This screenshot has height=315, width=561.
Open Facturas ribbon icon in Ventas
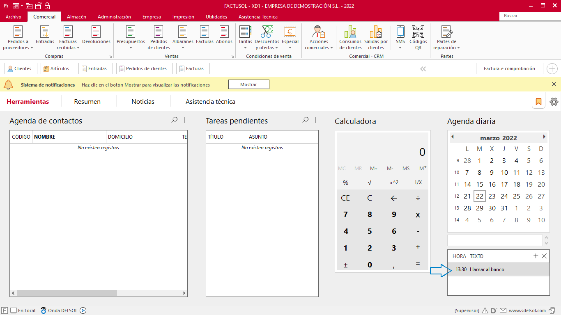pos(205,35)
